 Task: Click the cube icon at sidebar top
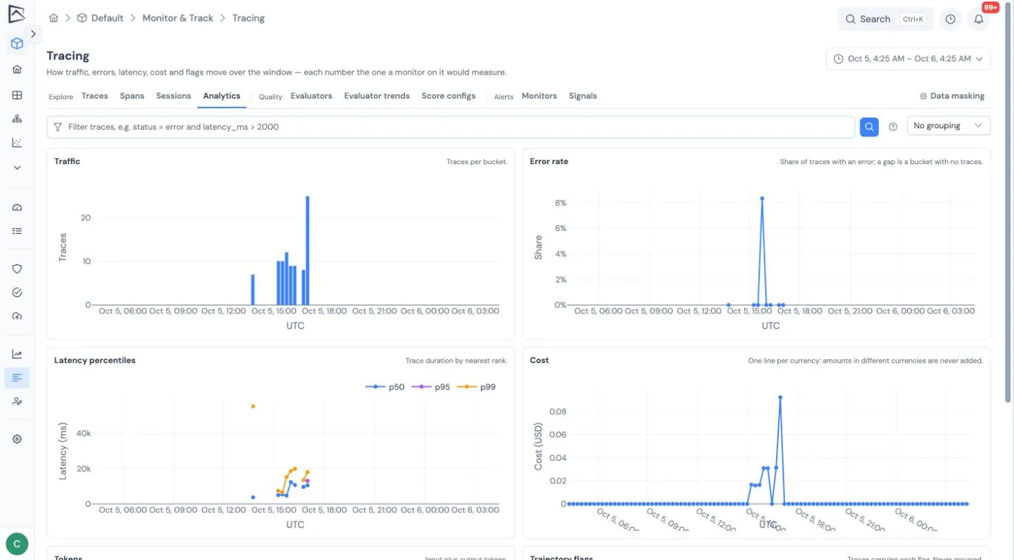(17, 43)
